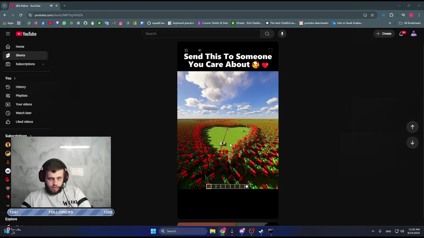Open Home in the sidebar
Screen dimensions: 424x238
[x=25, y=47]
